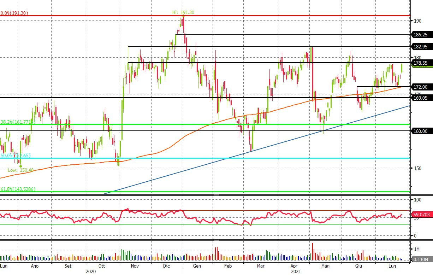Select the Hi: 191.30 high marker label
This screenshot has height=275, width=433.
(x=183, y=12)
